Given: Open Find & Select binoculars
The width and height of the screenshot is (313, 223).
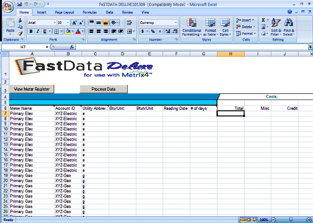Looking at the screenshot, I should 289,27.
